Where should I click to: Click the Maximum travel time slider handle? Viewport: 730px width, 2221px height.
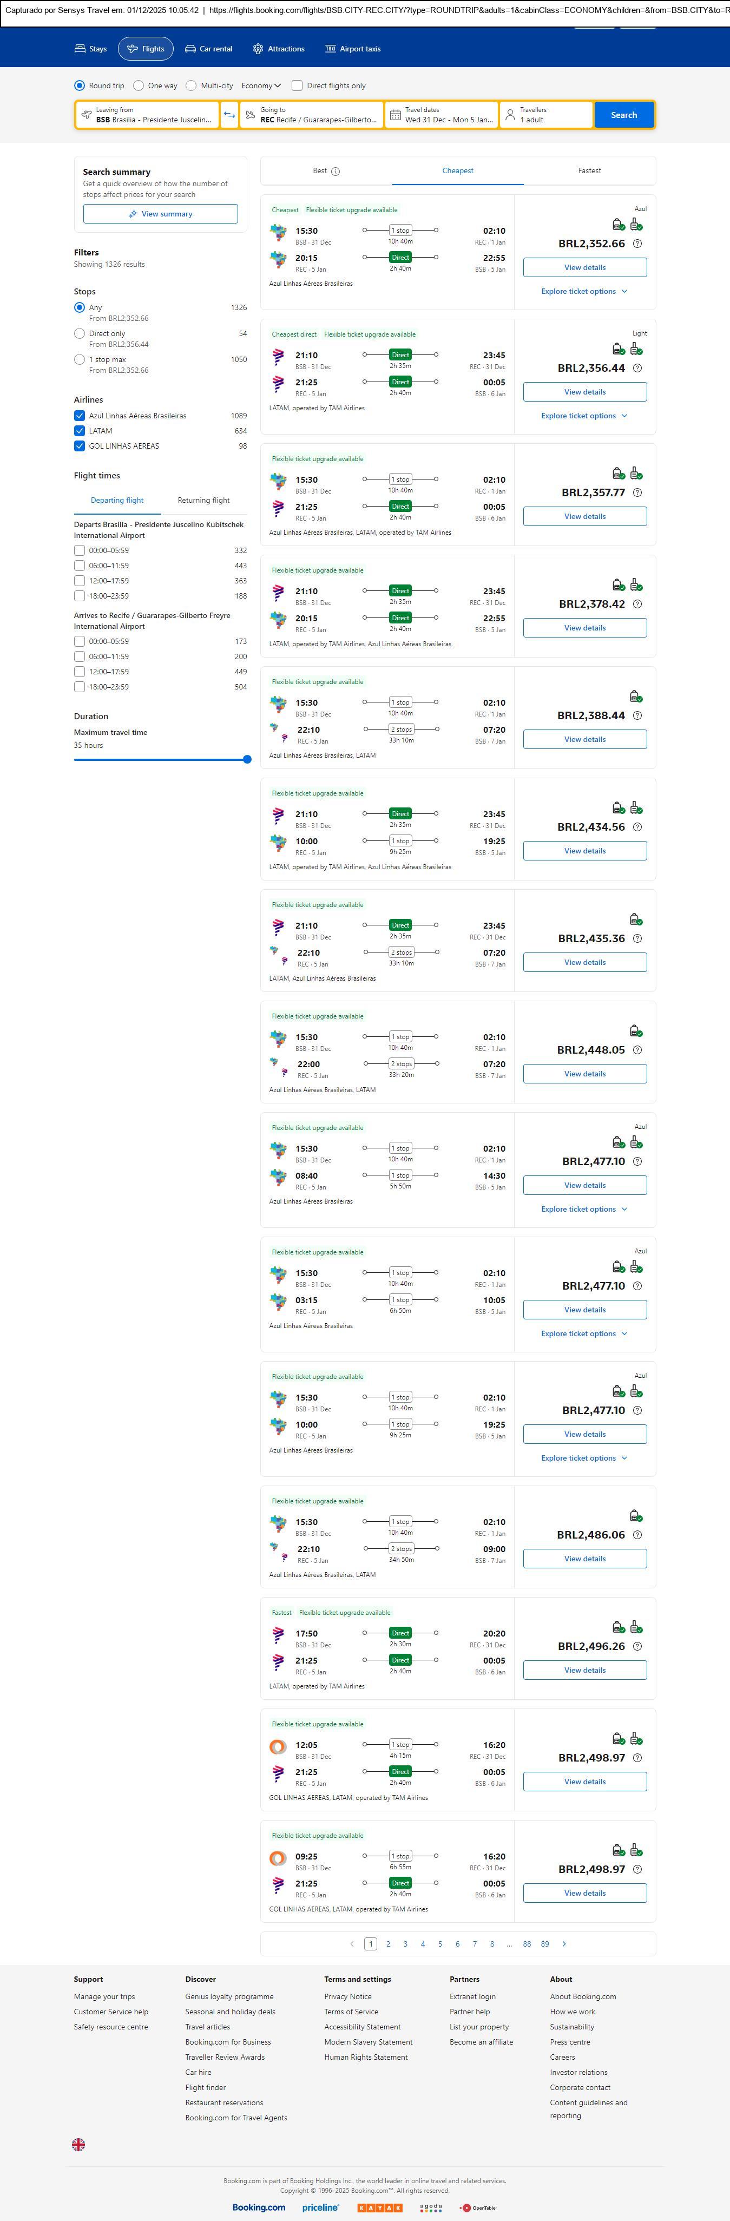[247, 760]
